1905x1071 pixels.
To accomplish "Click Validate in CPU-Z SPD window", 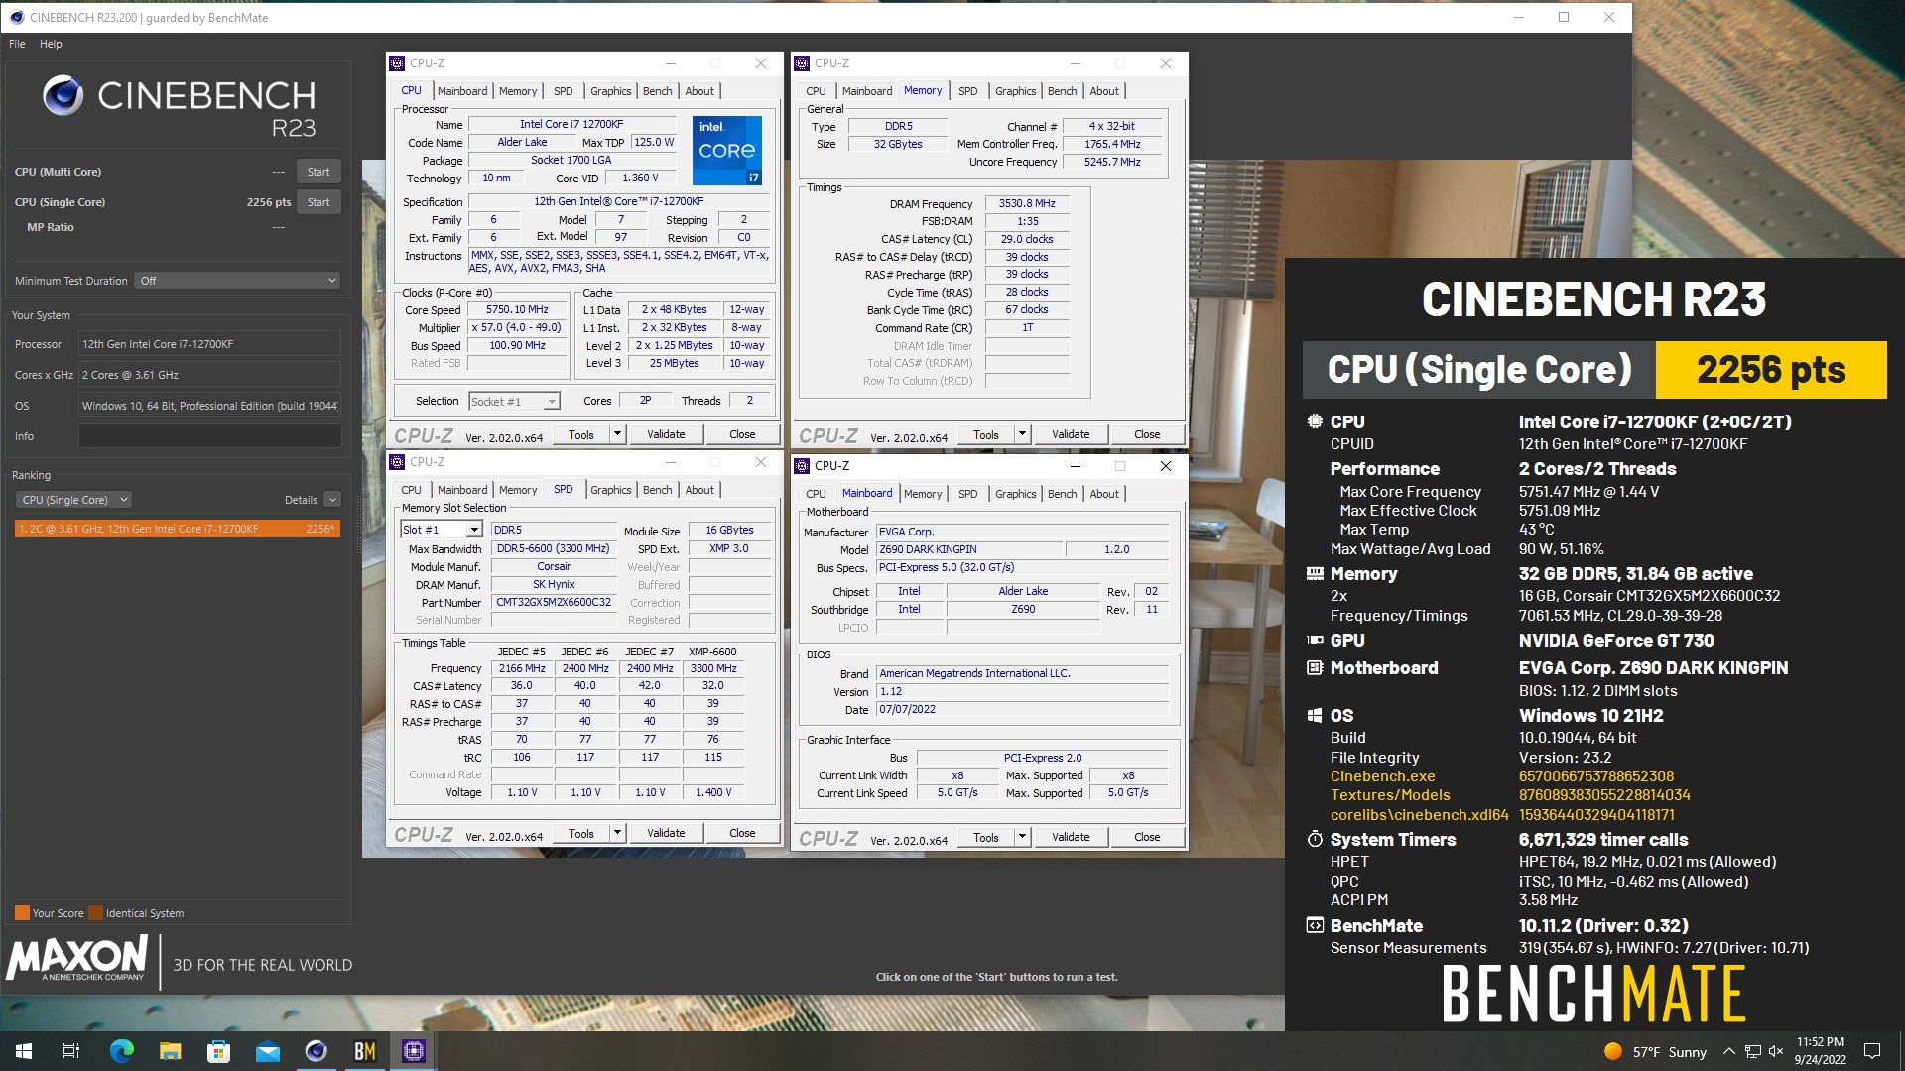I will click(666, 833).
